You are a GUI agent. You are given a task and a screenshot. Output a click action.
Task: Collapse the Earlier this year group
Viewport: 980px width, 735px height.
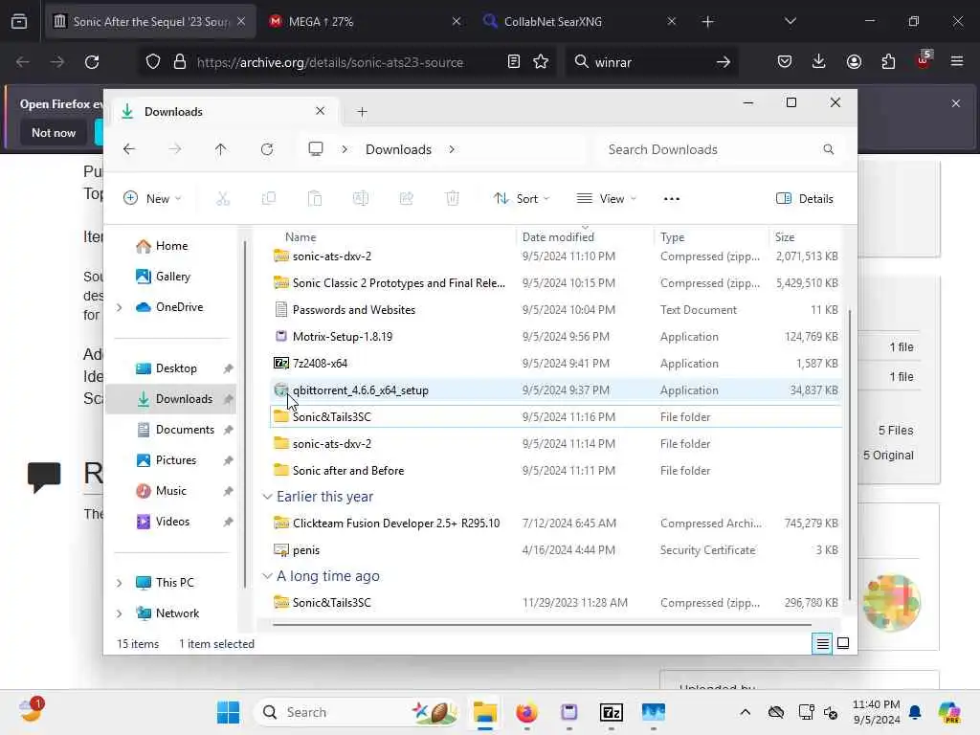(x=268, y=497)
